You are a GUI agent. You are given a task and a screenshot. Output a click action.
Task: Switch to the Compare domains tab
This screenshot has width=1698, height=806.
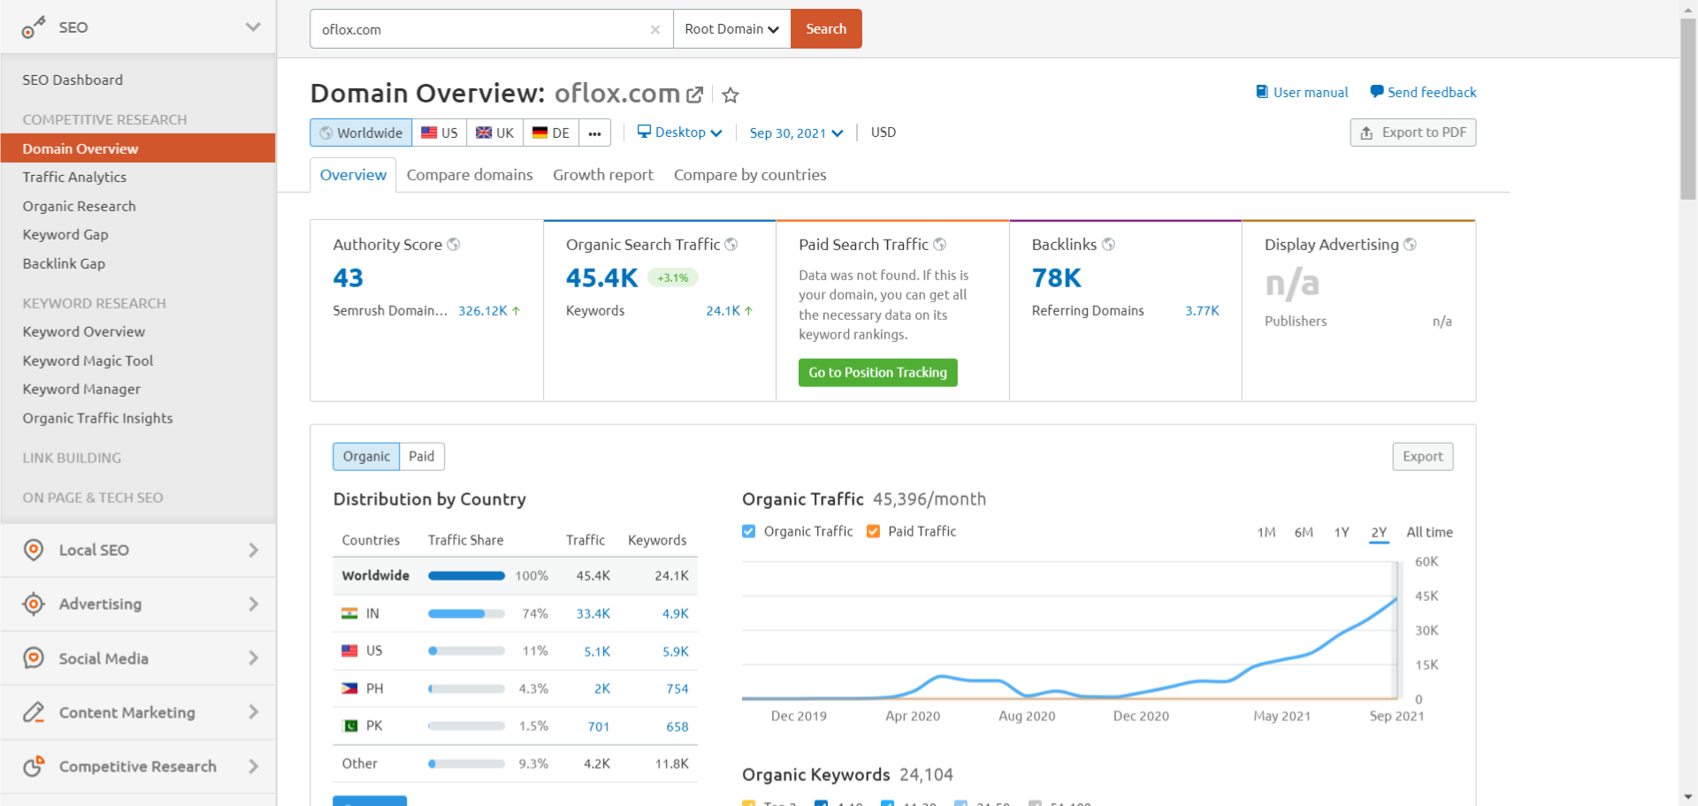(x=470, y=174)
